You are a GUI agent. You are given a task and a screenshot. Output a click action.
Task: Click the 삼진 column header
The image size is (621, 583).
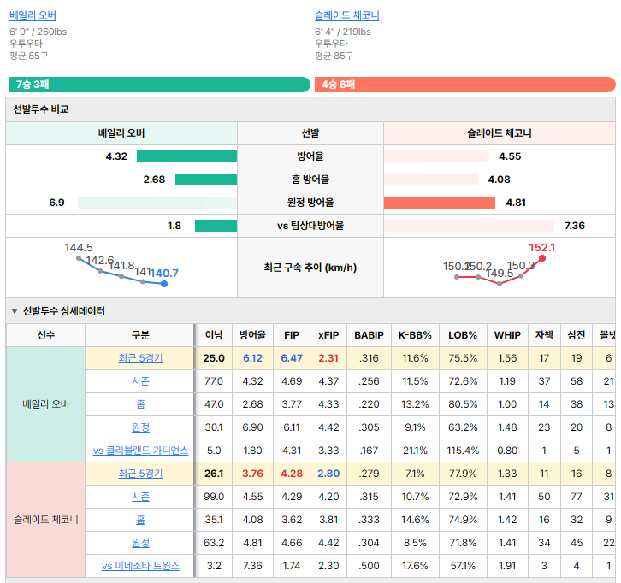point(577,335)
